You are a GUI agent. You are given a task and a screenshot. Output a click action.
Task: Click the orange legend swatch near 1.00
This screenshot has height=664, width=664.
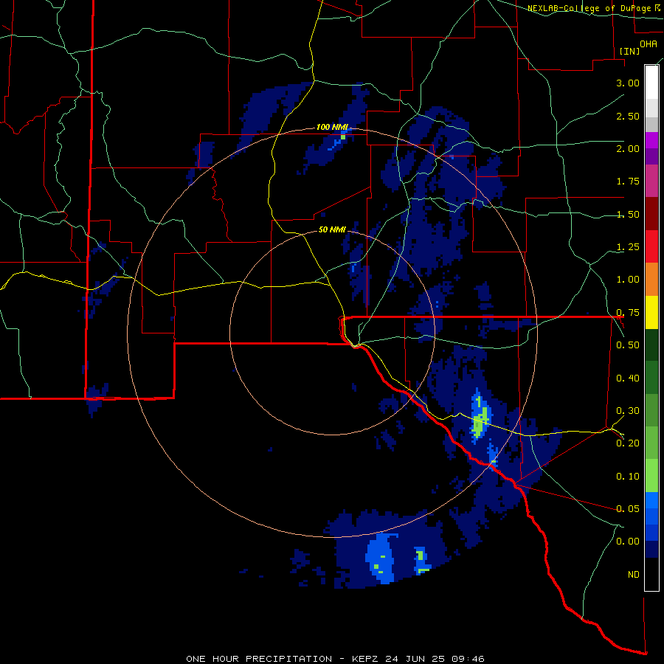pos(651,279)
